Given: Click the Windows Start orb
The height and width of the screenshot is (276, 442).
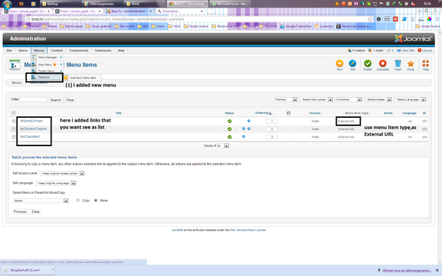Looking at the screenshot, I should 7,4.
